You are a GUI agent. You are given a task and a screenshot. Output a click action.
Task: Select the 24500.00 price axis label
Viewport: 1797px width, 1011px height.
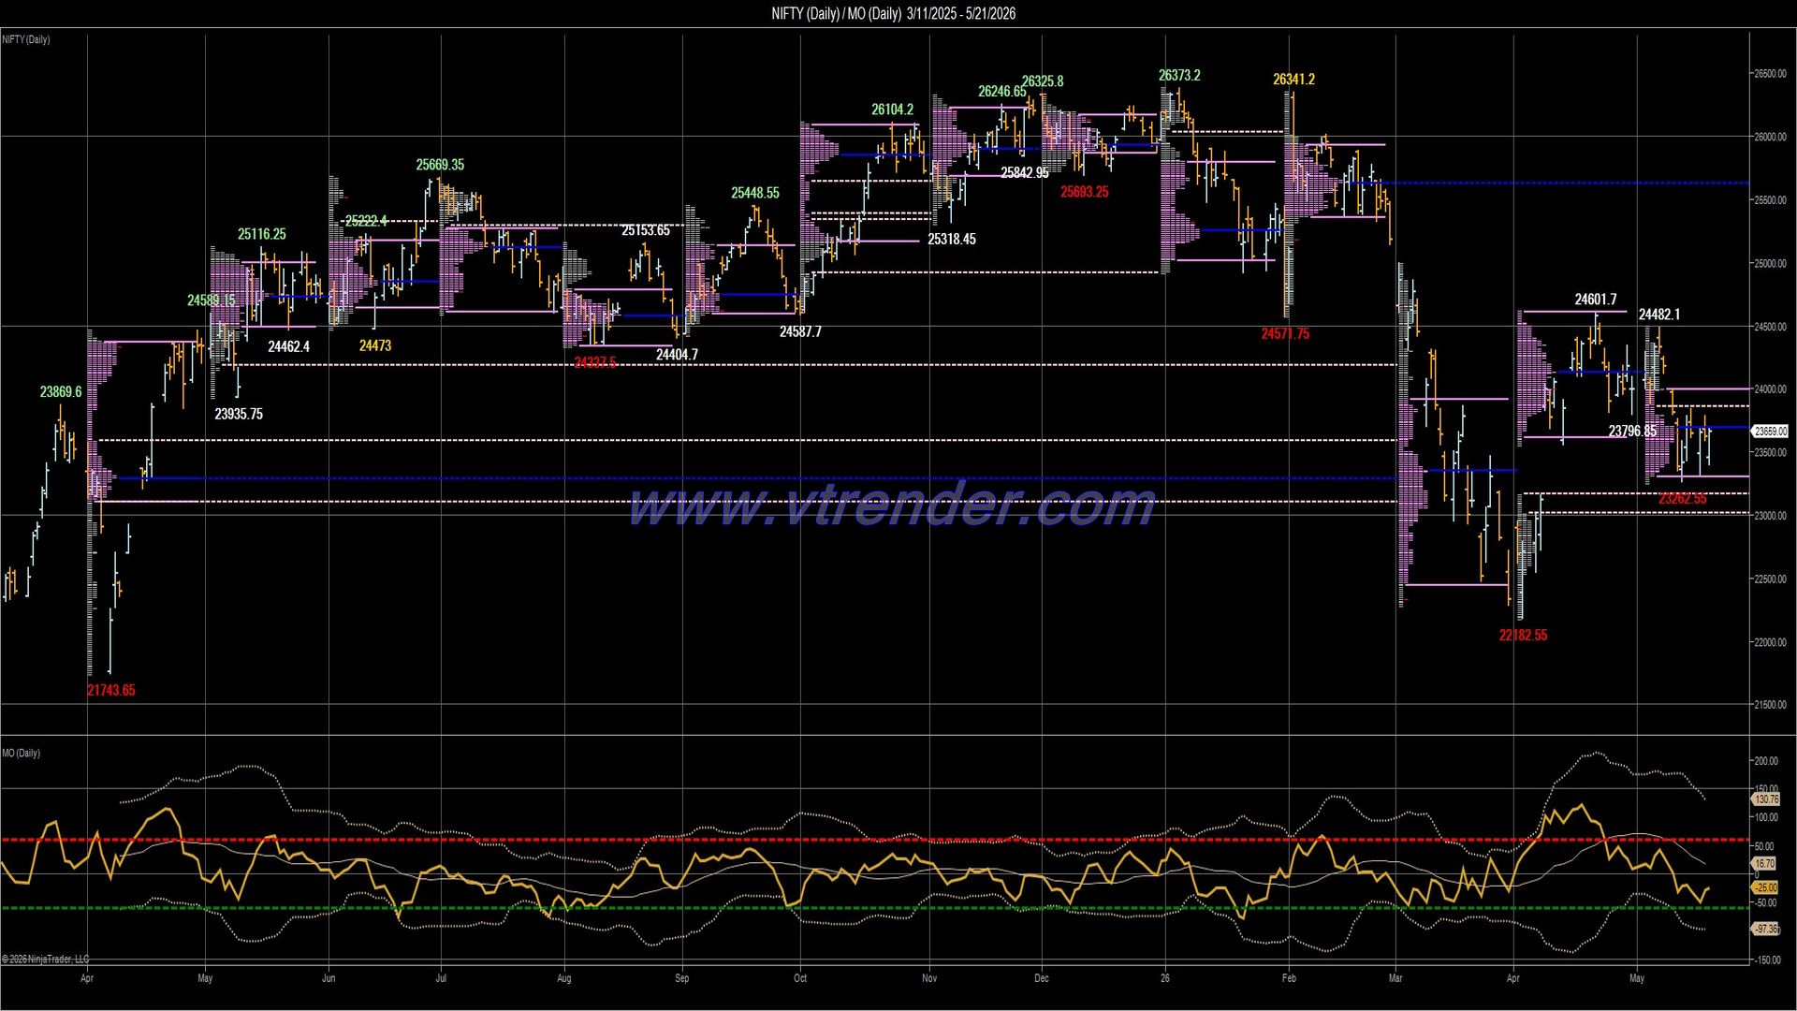click(1770, 327)
